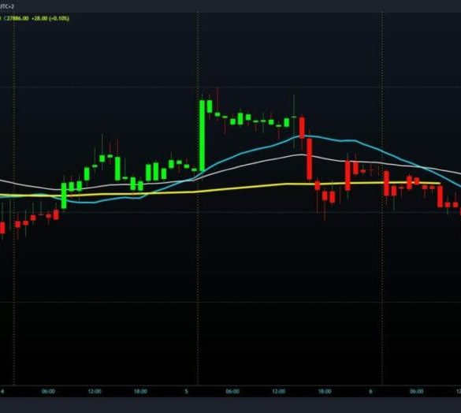
Task: Select the yellow moving average line
Action: pos(235,188)
